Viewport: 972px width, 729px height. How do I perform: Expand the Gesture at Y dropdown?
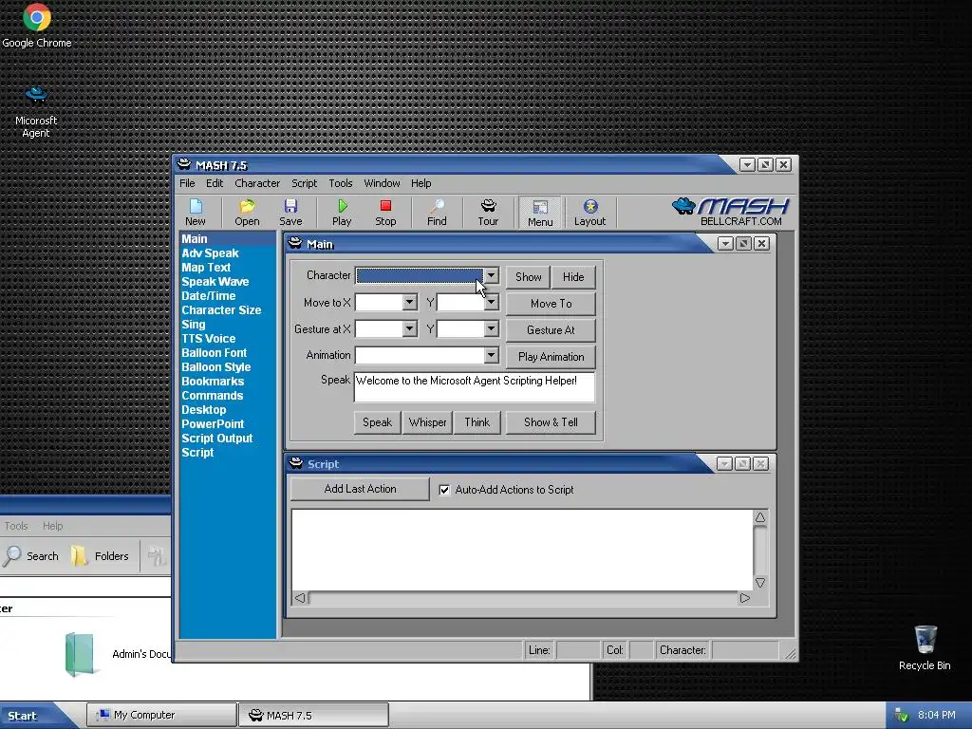point(491,328)
